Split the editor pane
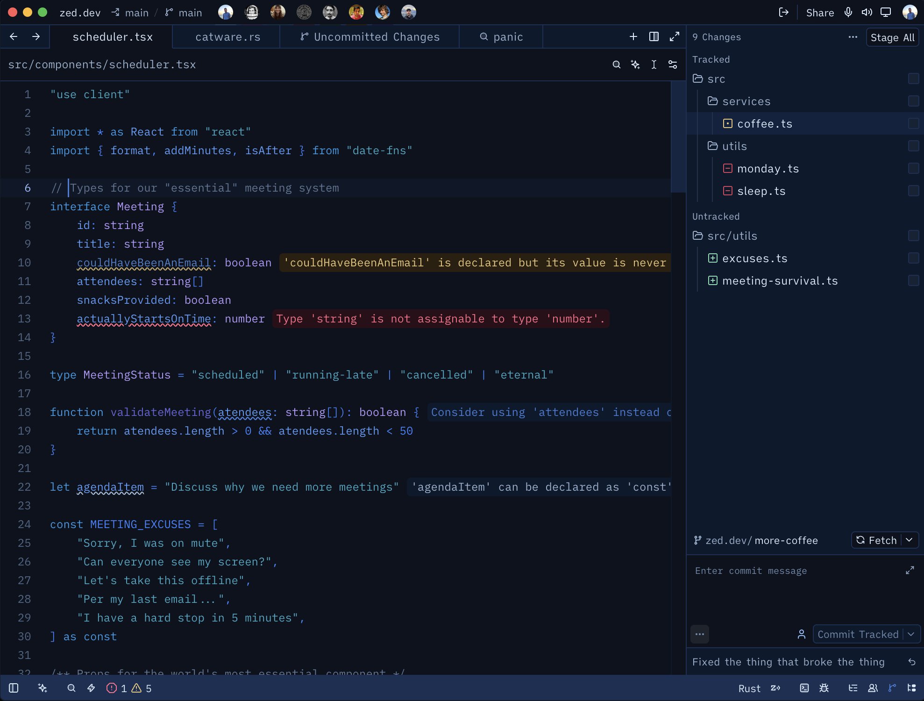Viewport: 924px width, 701px height. pyautogui.click(x=654, y=36)
